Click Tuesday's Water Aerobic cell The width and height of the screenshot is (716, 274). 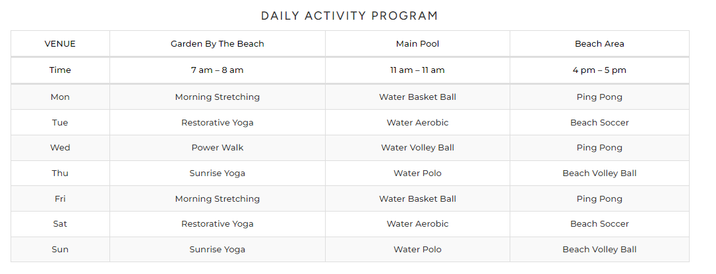[x=417, y=123]
